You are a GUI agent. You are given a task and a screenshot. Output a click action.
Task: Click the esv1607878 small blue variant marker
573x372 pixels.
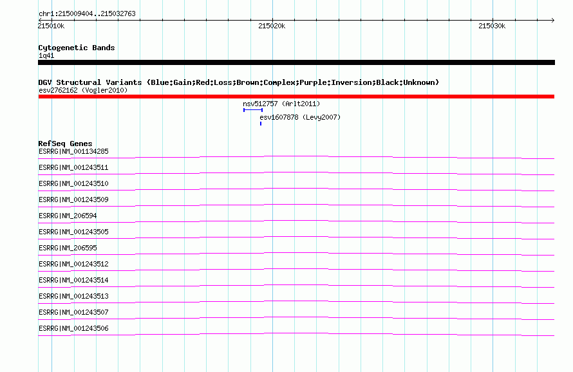pos(261,124)
